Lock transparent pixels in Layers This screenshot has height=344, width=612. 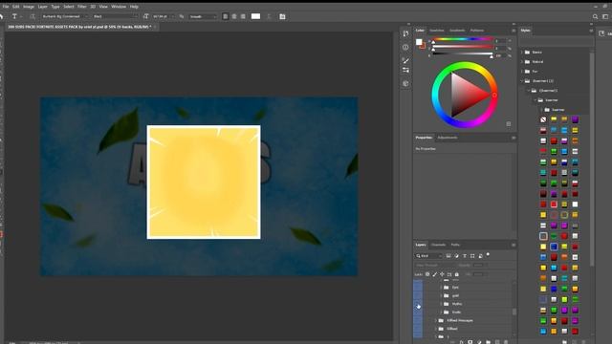(427, 274)
